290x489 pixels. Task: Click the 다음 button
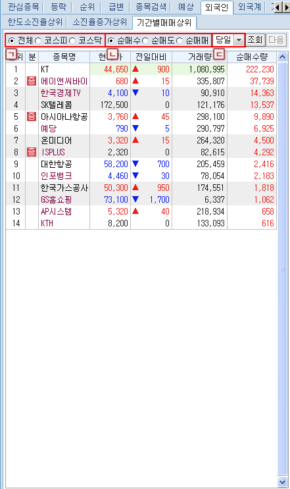pos(276,40)
